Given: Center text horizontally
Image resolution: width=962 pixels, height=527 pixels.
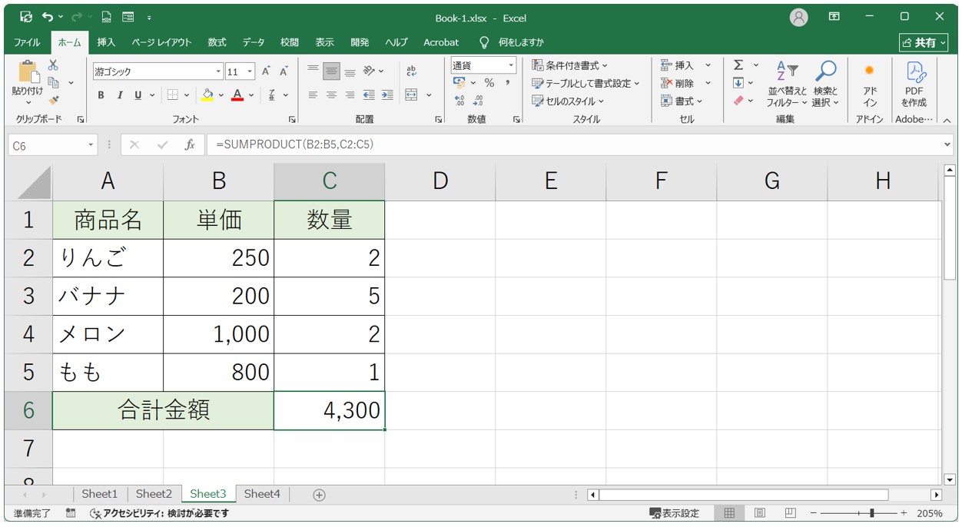Looking at the screenshot, I should [331, 95].
